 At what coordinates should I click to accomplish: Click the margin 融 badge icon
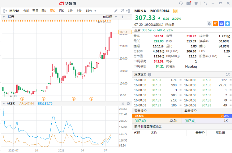175,11
